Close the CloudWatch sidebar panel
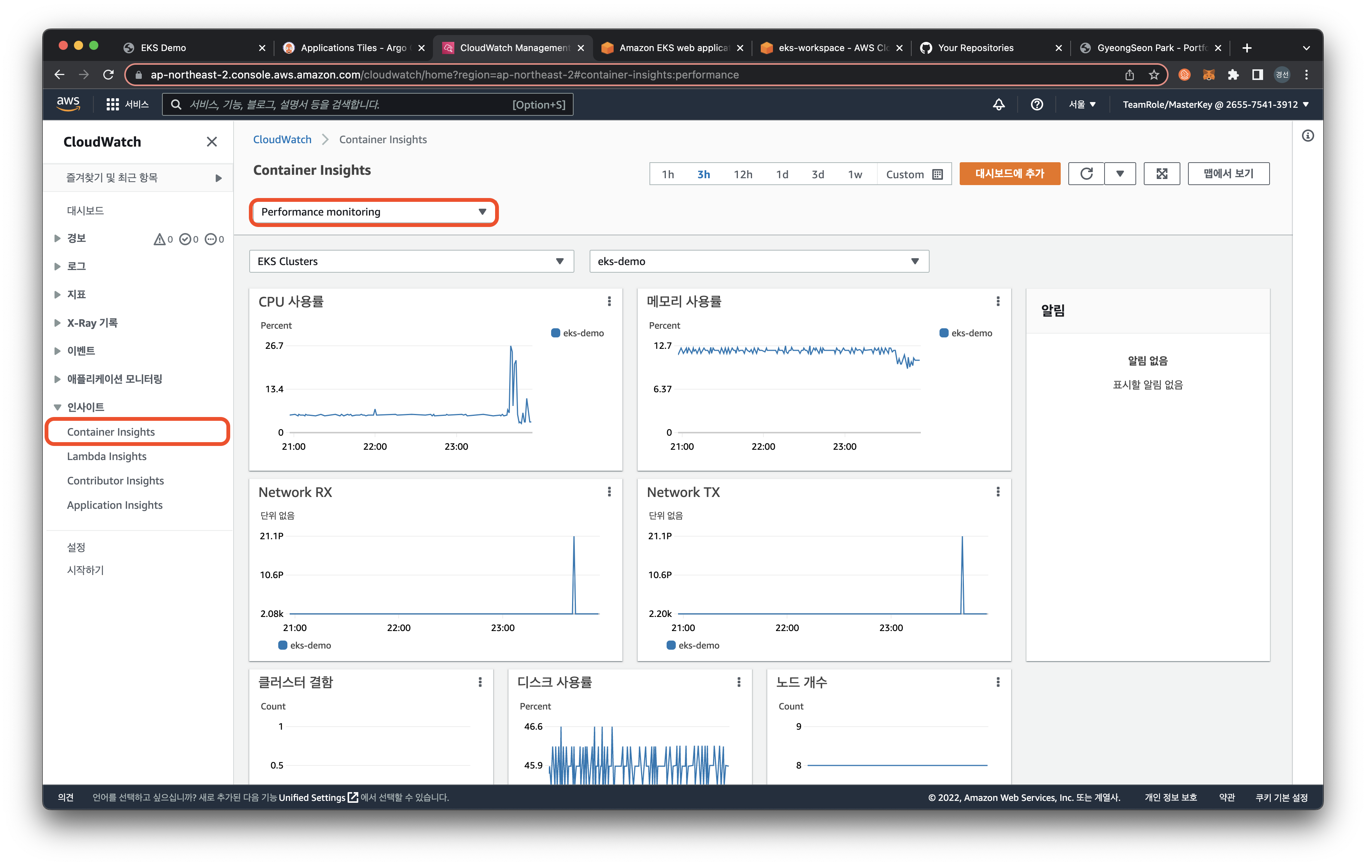This screenshot has width=1366, height=866. (212, 142)
